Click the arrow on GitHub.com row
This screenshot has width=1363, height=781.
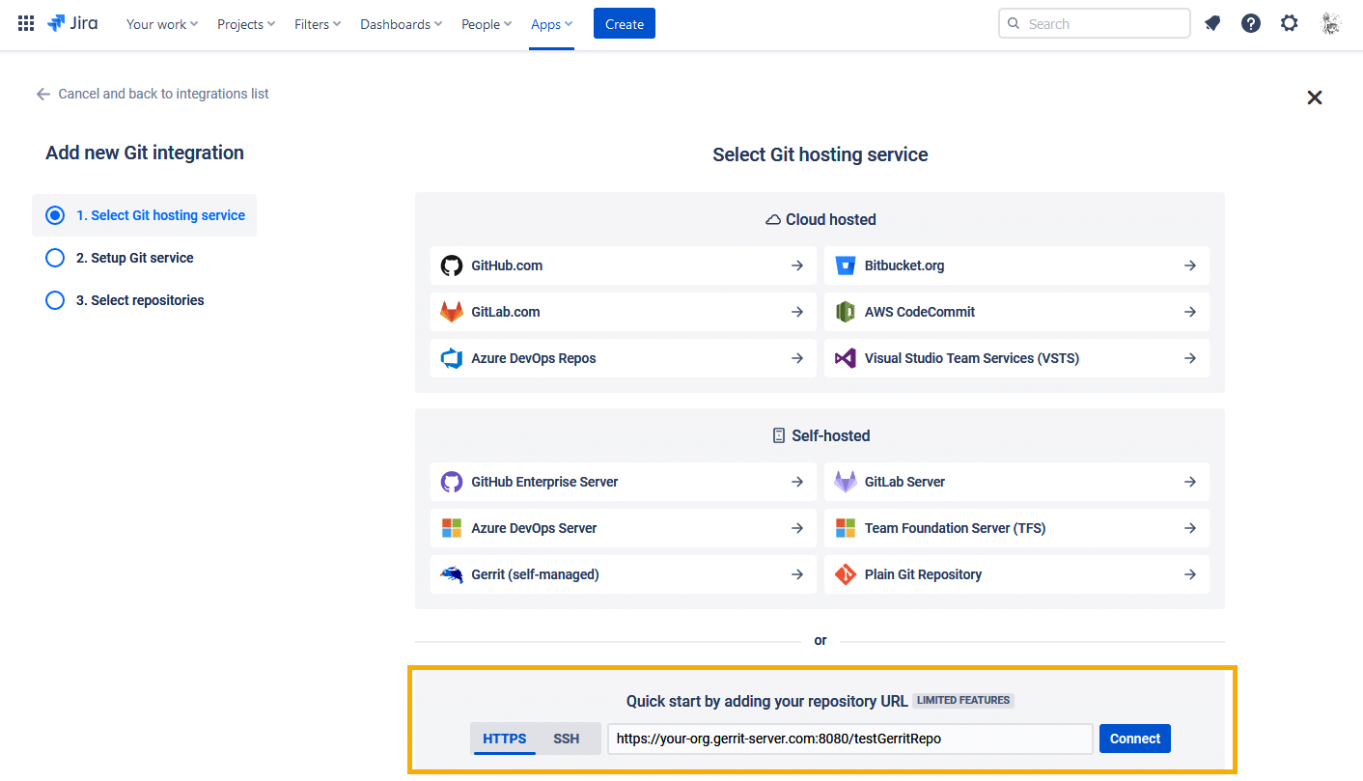[x=797, y=265]
